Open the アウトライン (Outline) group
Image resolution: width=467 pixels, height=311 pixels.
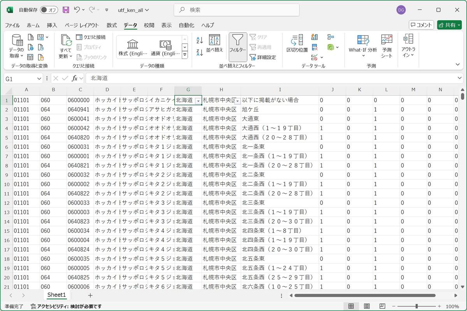coord(408,46)
